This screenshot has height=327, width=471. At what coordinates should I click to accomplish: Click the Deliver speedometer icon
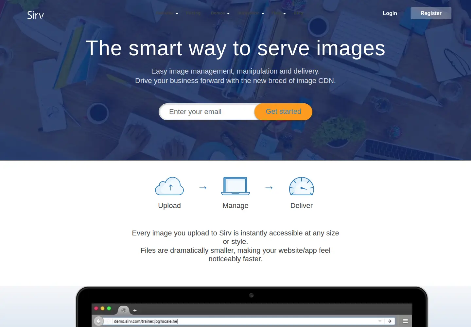[x=302, y=186]
